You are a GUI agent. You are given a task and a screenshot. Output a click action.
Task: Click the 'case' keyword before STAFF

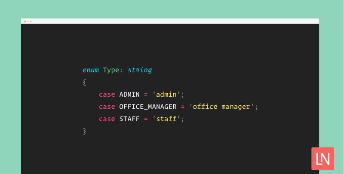[107, 119]
